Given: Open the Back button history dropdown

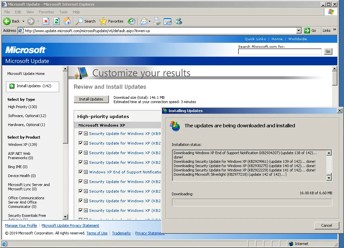Looking at the screenshot, I should (x=23, y=21).
